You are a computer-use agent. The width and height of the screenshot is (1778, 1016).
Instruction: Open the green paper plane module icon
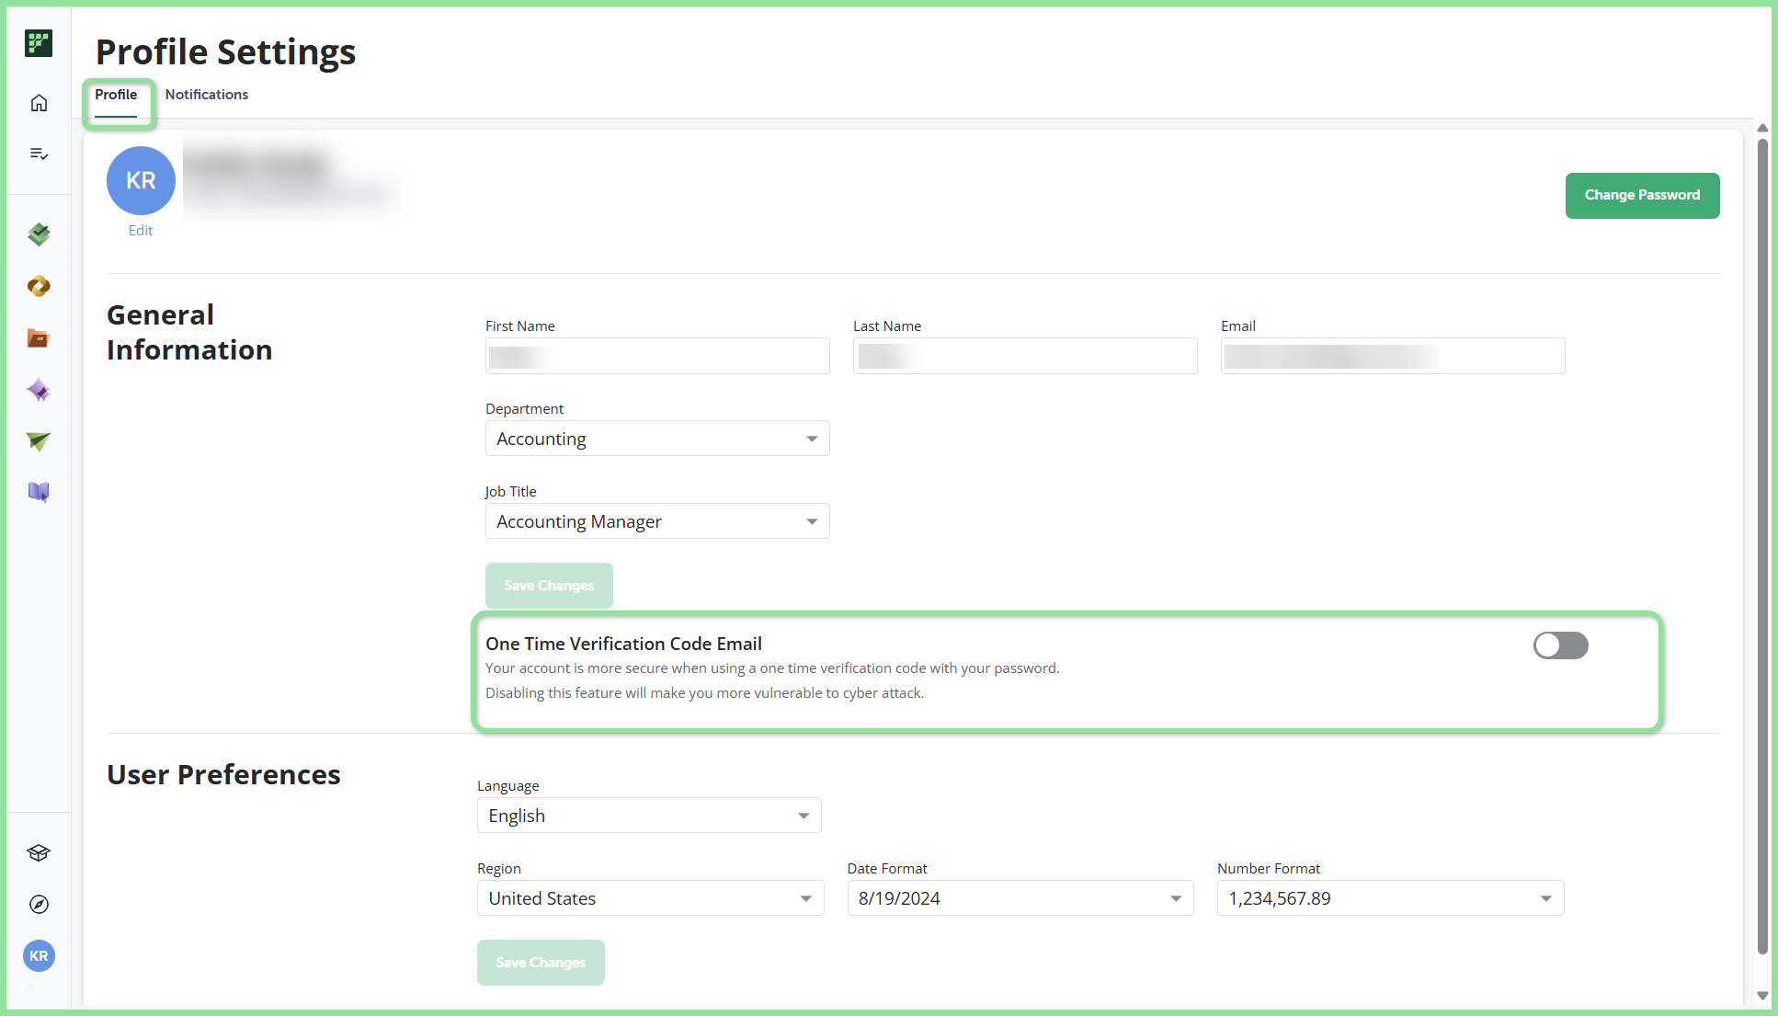click(39, 441)
